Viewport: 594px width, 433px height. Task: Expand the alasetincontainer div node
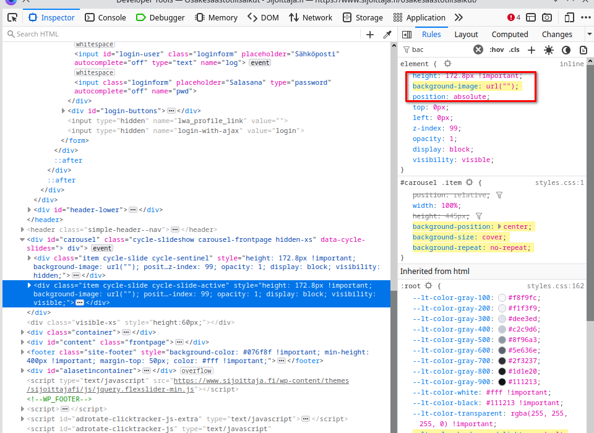pos(22,371)
